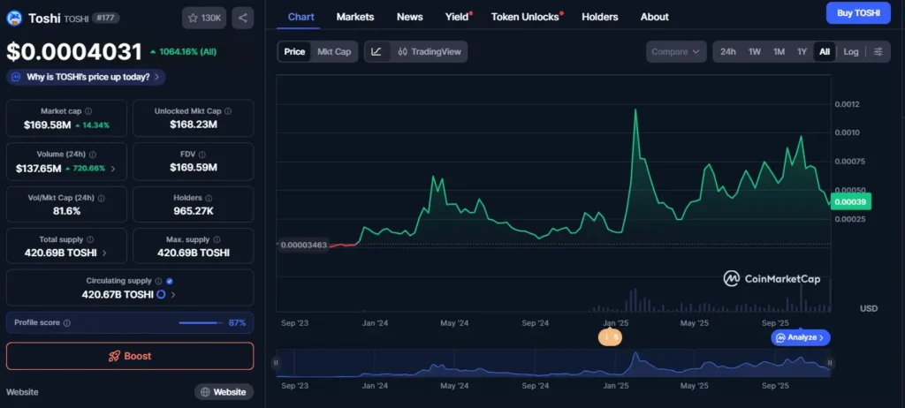Viewport: 905px width, 408px height.
Task: Click info icon next to Vol/Mkt Cap (24h)
Action: coord(102,198)
